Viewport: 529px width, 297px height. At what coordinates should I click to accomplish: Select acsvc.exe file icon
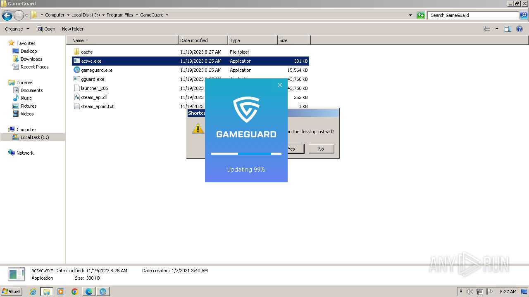76,61
